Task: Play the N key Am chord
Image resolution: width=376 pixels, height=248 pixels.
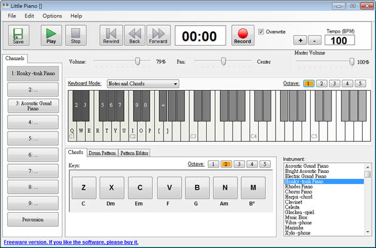Action: [225, 188]
